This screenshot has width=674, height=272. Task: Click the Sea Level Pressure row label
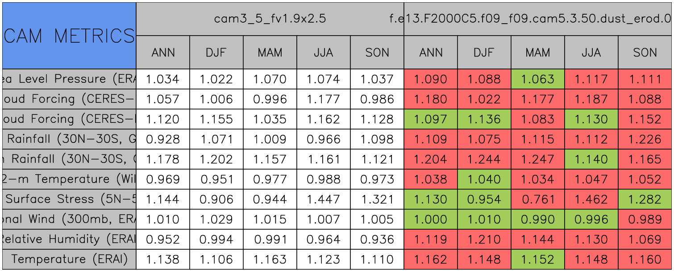coord(69,79)
